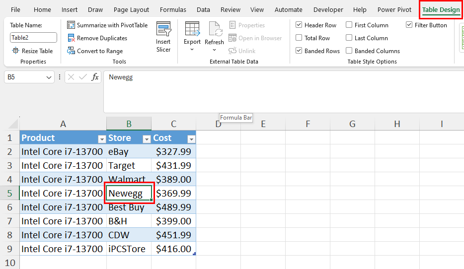464x269 pixels.
Task: Click the fx Insert Function icon
Action: click(95, 77)
